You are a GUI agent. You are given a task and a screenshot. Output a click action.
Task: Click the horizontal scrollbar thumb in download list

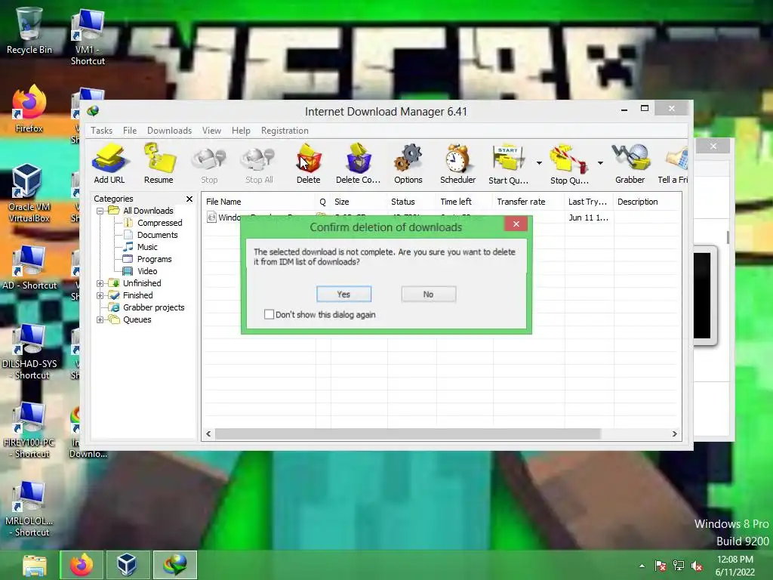coord(408,434)
